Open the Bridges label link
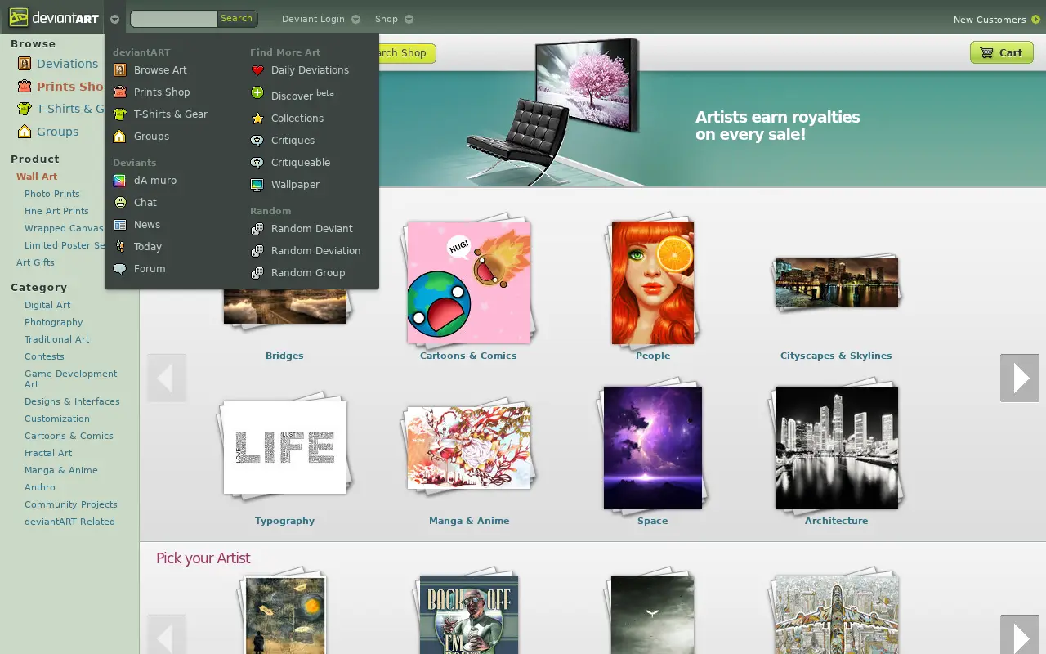Image resolution: width=1046 pixels, height=654 pixels. pyautogui.click(x=284, y=356)
